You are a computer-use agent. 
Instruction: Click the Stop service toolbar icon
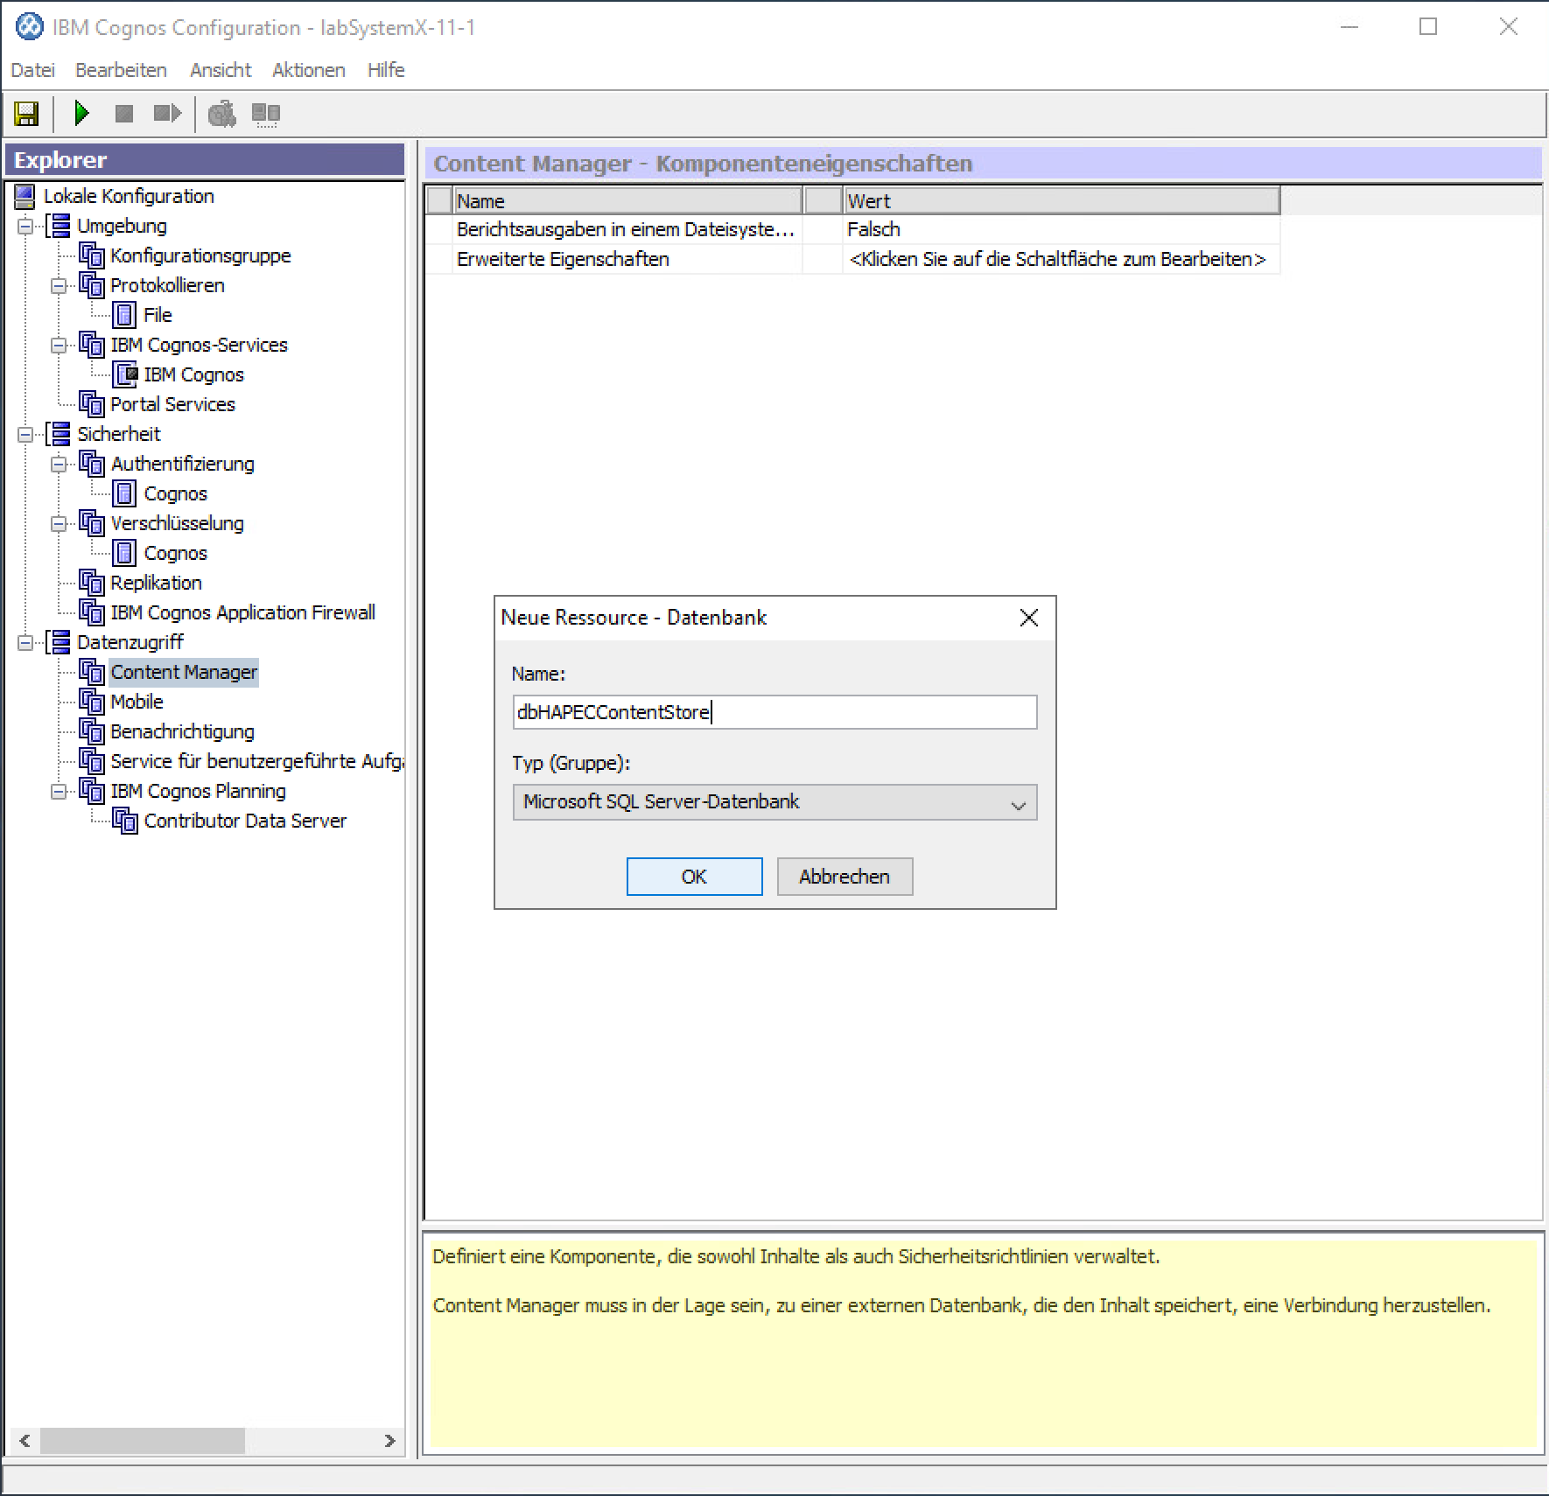click(124, 114)
